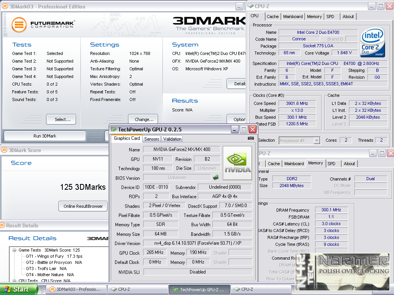Click the system Details button
The height and width of the screenshot is (295, 394).
click(x=237, y=84)
